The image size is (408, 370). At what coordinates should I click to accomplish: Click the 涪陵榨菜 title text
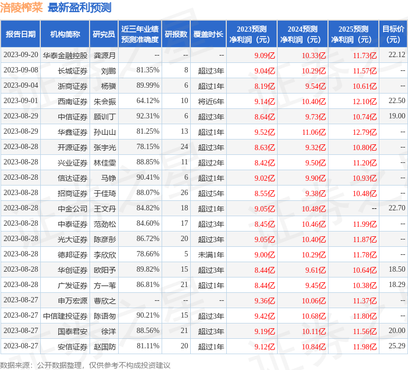tap(21, 7)
